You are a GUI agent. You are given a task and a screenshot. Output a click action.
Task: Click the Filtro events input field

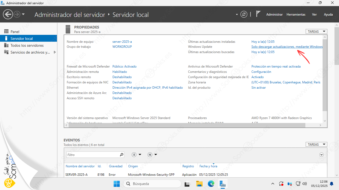point(92,155)
